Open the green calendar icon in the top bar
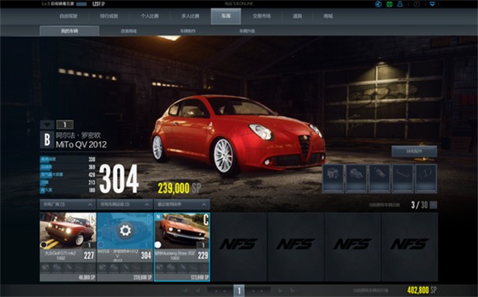The width and height of the screenshot is (478, 297). coord(390,4)
